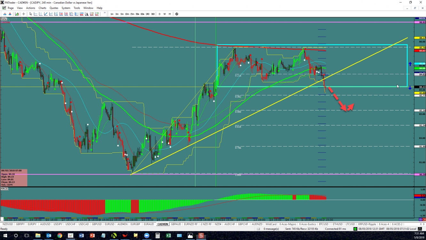This screenshot has height=240, width=426.
Task: Click the 85.76 yellow price label
Action: (x=420, y=48)
